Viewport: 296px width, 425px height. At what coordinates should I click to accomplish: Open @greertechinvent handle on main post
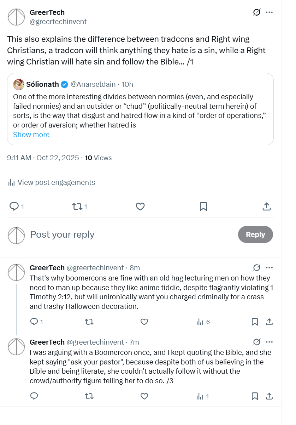pyautogui.click(x=58, y=22)
